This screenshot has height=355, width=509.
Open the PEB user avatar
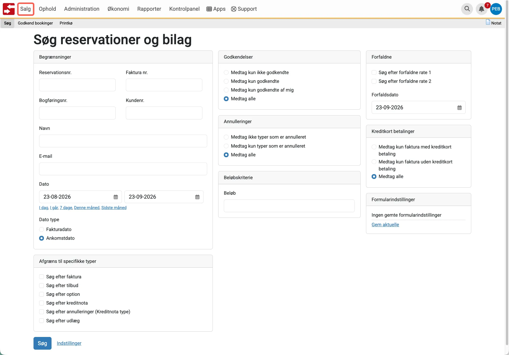[x=496, y=9]
